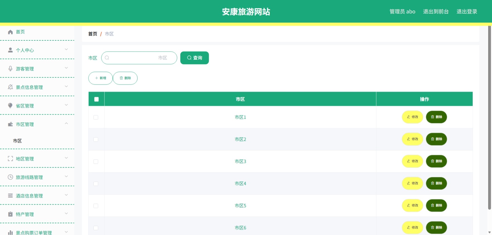Click the clock icon for 旅游线路管理

[10, 177]
